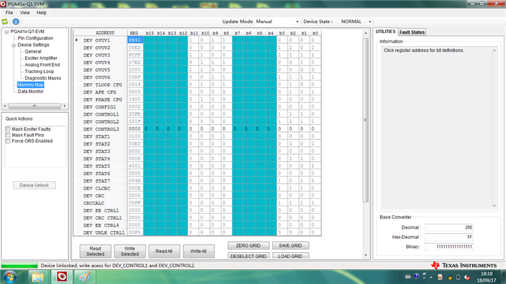Click the DESELECT GRID button
This screenshot has width=506, height=284.
248,256
